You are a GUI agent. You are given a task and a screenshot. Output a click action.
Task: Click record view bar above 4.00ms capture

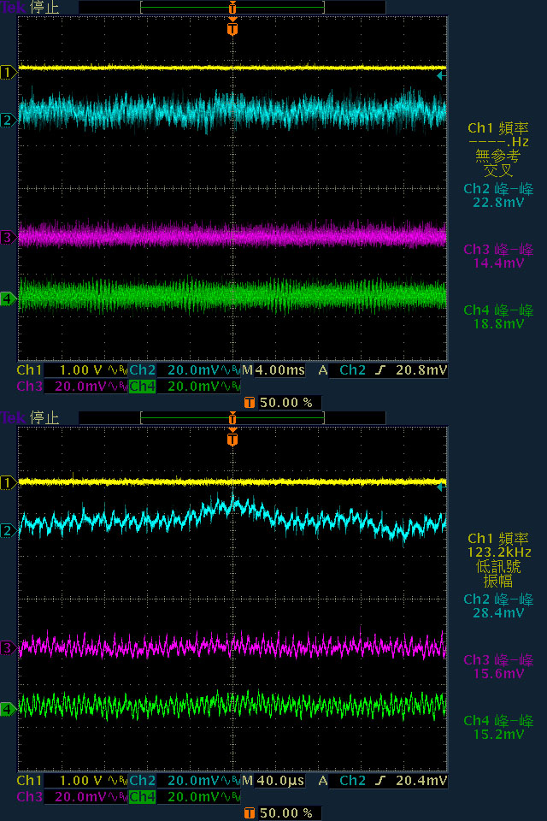(232, 8)
